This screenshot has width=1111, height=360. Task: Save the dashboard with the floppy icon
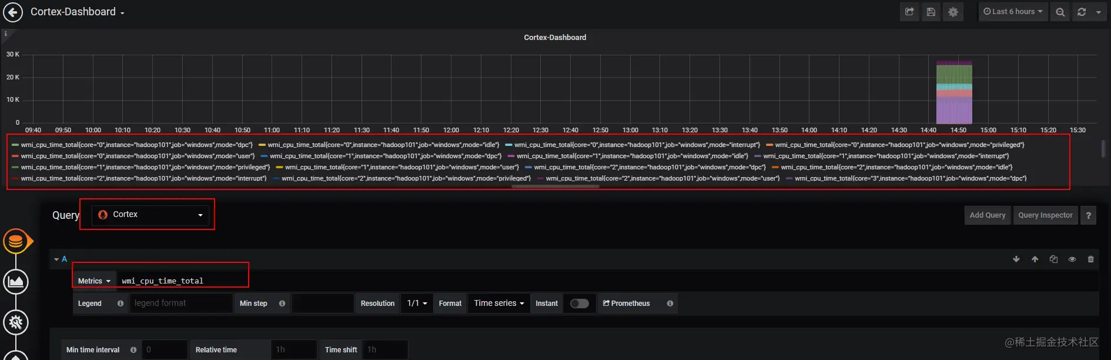pyautogui.click(x=931, y=12)
